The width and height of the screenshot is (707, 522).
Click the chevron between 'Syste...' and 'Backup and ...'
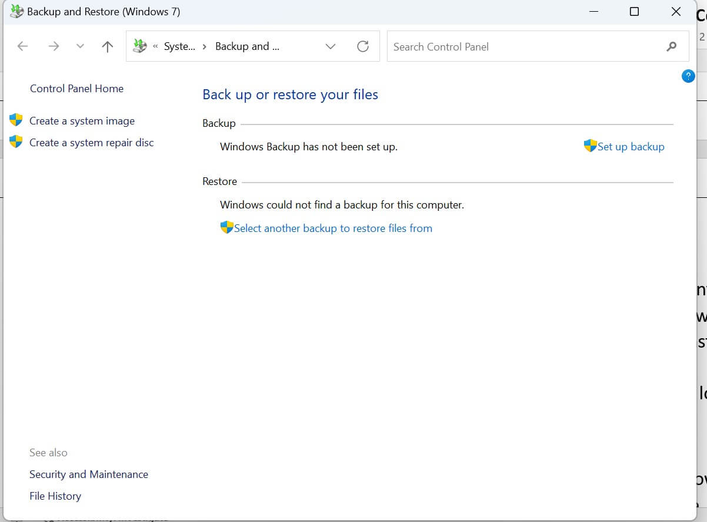pyautogui.click(x=205, y=46)
